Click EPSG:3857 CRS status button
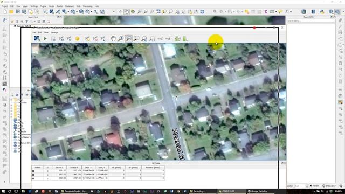This screenshot has width=345, height=194. pos(329,186)
